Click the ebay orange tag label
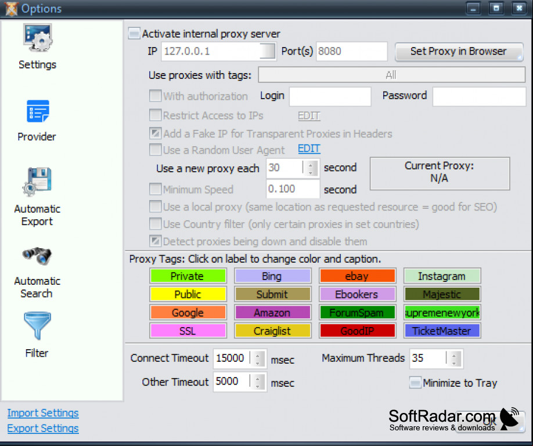 pyautogui.click(x=357, y=276)
